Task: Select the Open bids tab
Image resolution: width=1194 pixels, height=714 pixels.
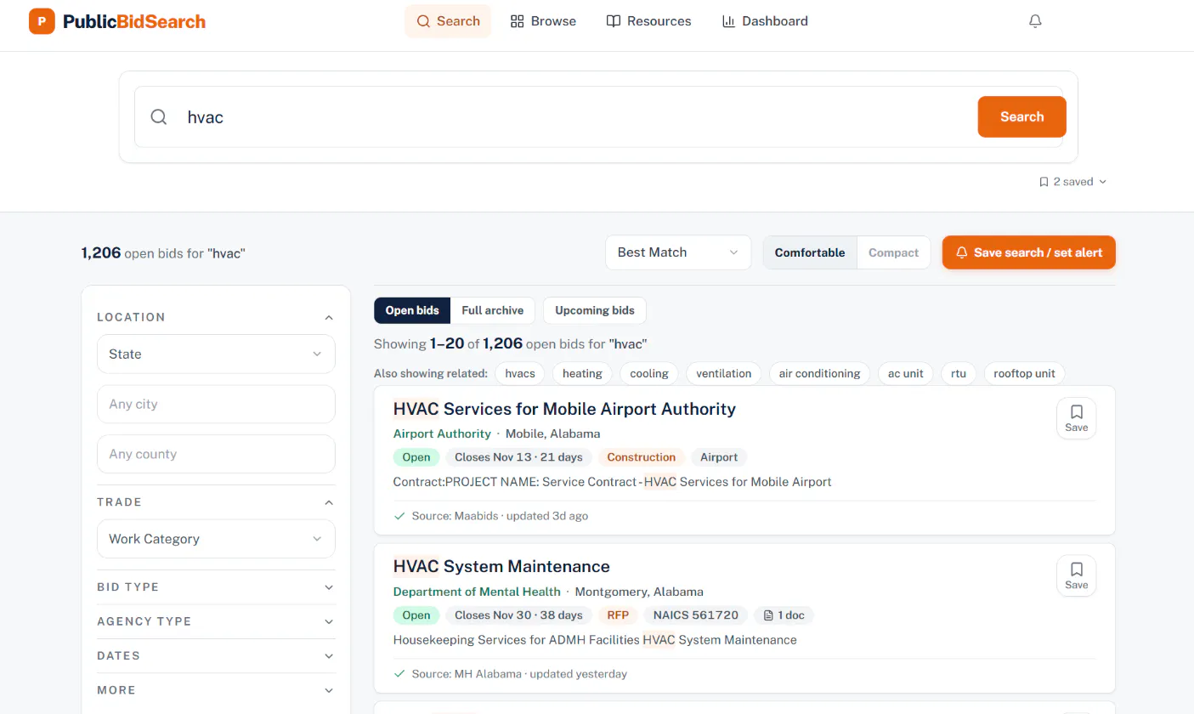Action: coord(412,310)
